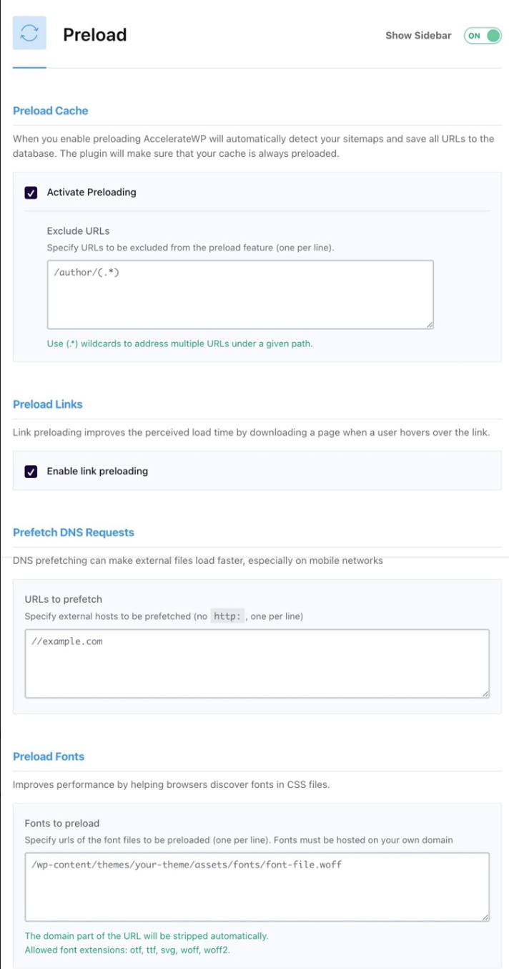Open the Preload Cache section heading
Image resolution: width=509 pixels, height=969 pixels.
[51, 111]
